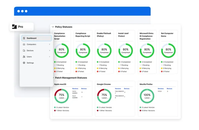Click the Apple macOS card title

(x=60, y=84)
